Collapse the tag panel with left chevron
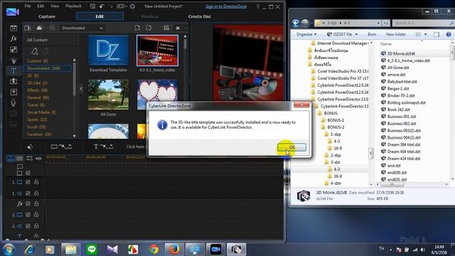455x256 pixels. click(81, 89)
